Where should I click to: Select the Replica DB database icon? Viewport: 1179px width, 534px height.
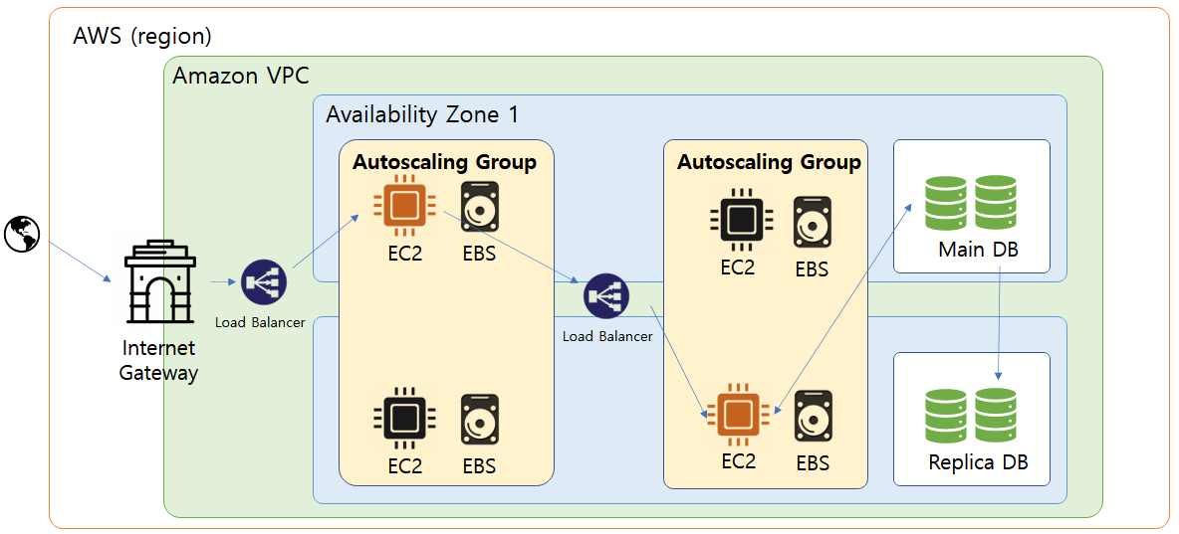tap(970, 416)
